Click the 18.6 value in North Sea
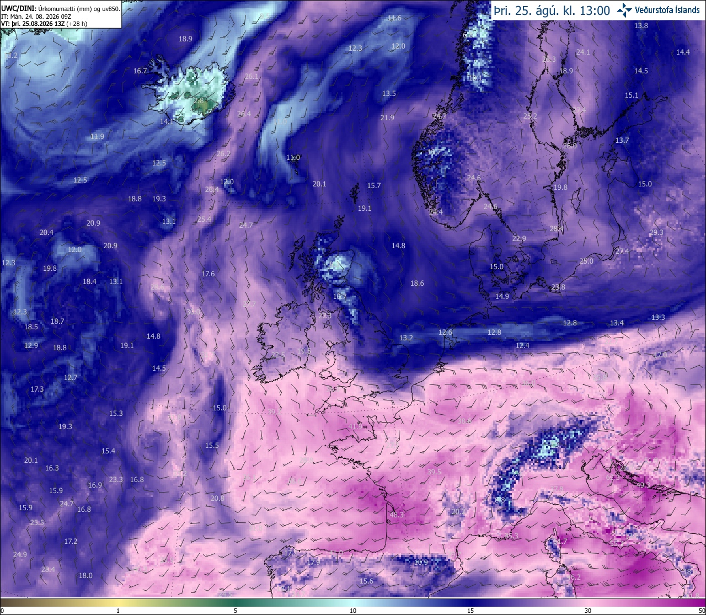Image resolution: width=706 pixels, height=615 pixels. click(x=417, y=283)
